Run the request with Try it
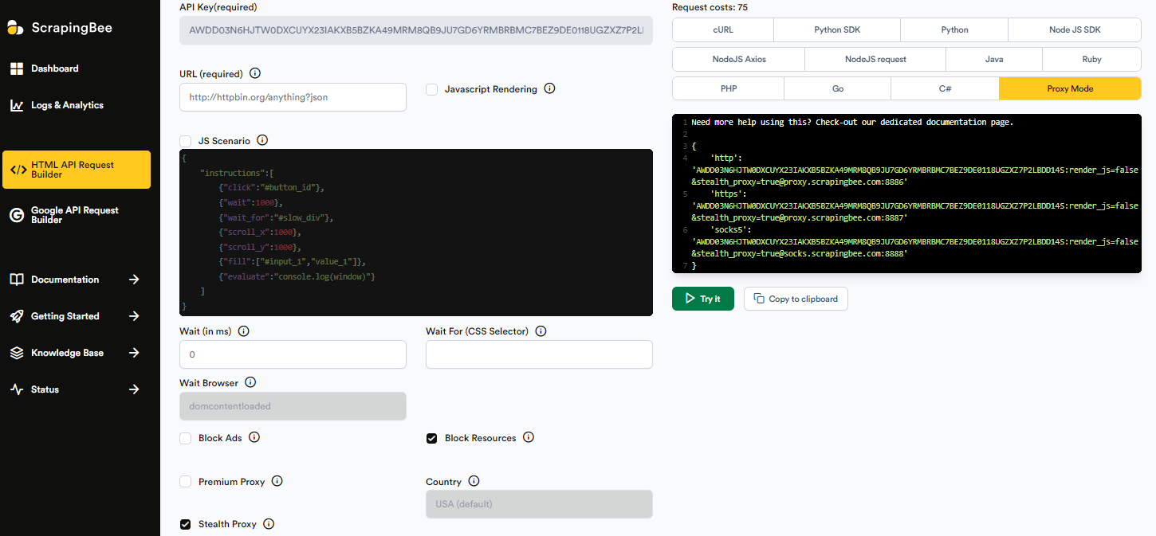The height and width of the screenshot is (536, 1156). tap(702, 298)
